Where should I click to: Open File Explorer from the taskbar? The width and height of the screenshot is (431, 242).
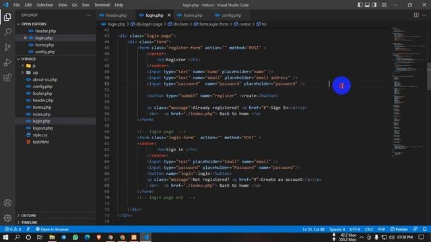coord(52,237)
